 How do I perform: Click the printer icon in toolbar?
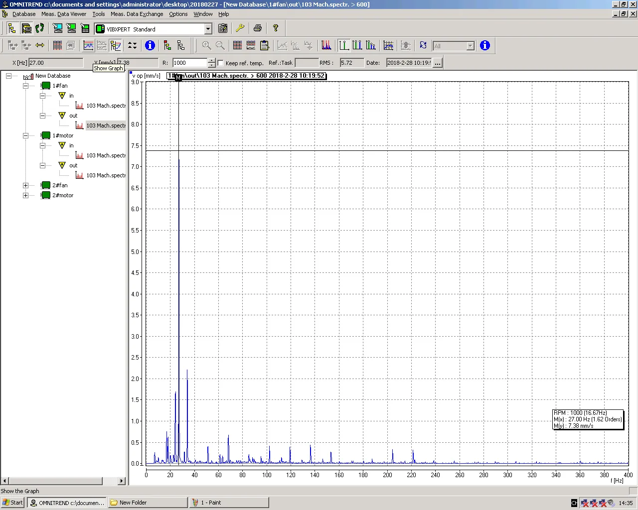258,28
